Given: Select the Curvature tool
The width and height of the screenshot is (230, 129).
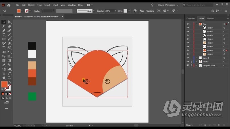Looking at the screenshot, I should 9,30.
